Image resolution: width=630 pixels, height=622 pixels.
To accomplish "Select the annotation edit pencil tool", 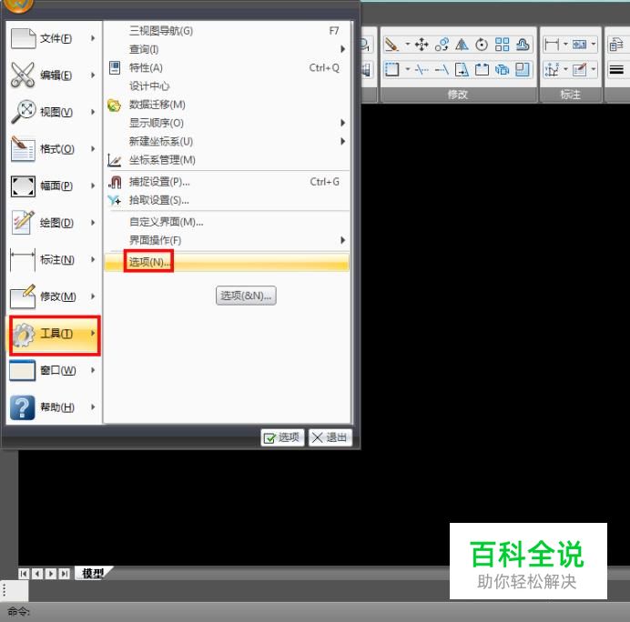I will 579,69.
